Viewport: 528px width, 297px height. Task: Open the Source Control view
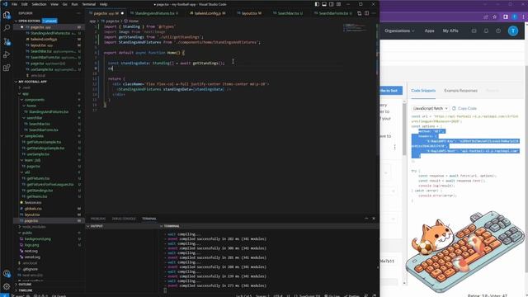coord(7,41)
